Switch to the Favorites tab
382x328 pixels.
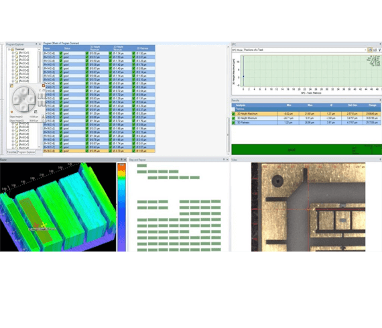pos(11,152)
